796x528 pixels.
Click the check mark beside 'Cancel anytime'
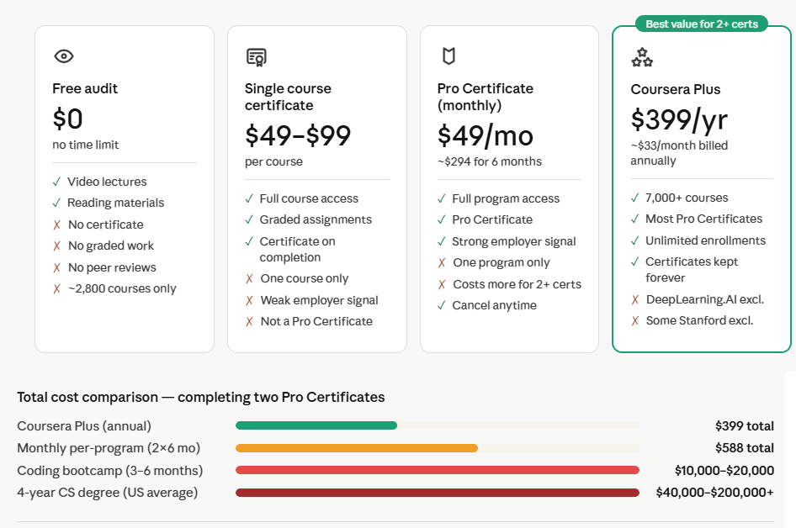pos(442,305)
